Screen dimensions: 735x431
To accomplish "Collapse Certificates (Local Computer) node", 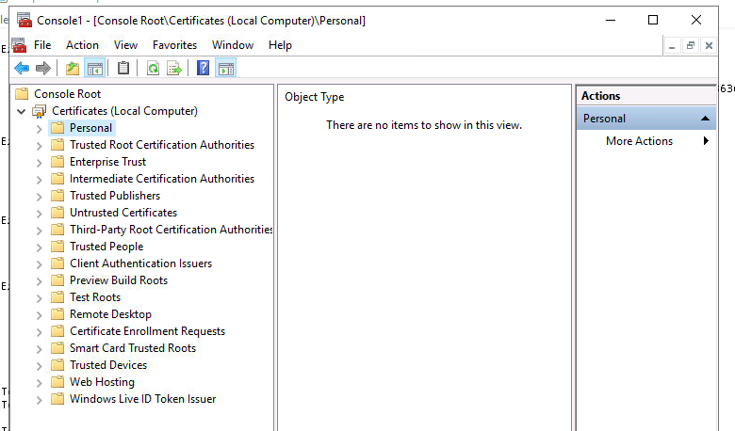I will tap(21, 111).
